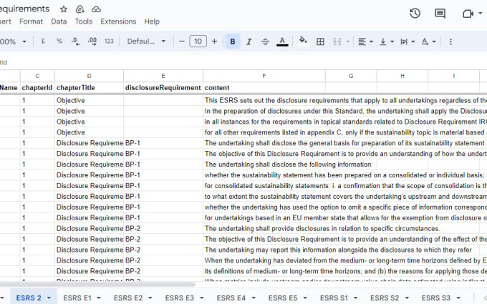
Task: Select the chapterTitle header cell
Action: tap(89, 88)
